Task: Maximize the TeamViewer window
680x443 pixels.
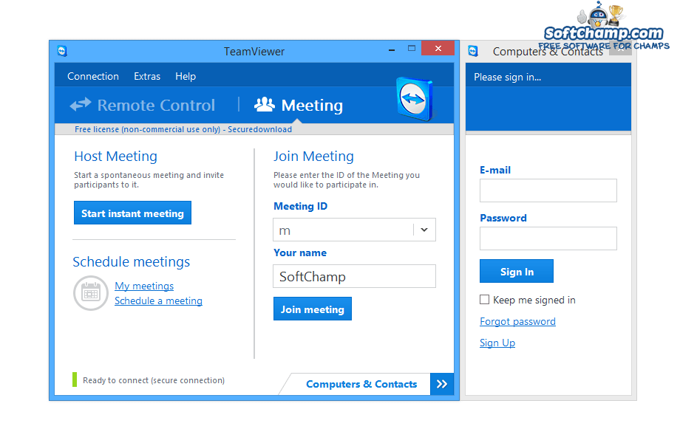Action: [412, 49]
